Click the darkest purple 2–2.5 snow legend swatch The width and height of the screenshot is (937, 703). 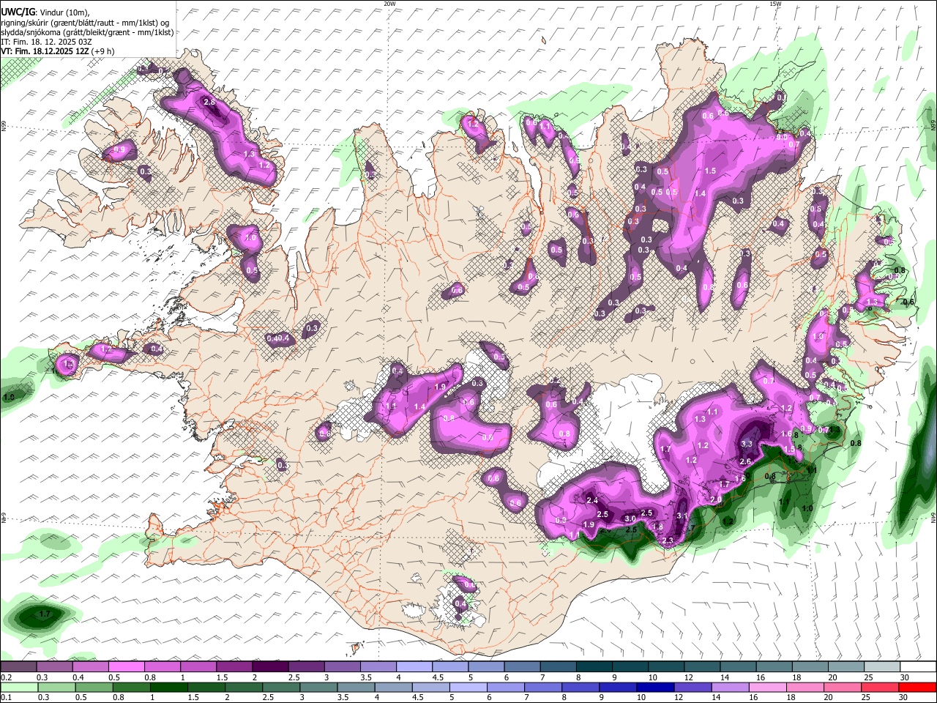pyautogui.click(x=269, y=667)
